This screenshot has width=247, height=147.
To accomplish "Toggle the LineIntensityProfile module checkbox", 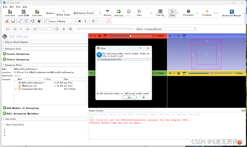I will [x=99, y=60].
